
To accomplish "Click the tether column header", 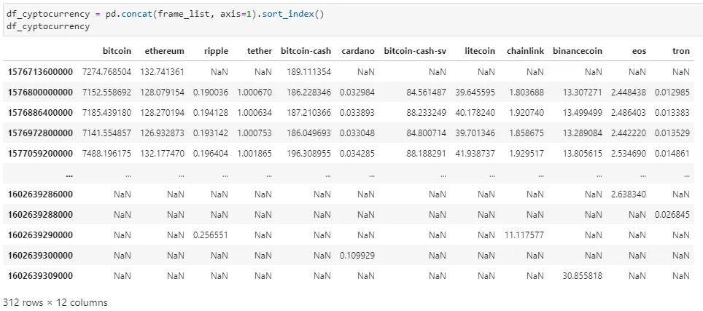I will click(x=260, y=50).
